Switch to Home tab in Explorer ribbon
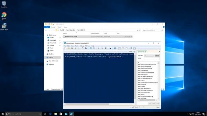 (53, 27)
